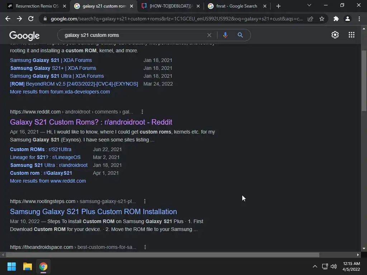Click the theandroidspace.com result URL breadcrumb
This screenshot has width=367, height=275.
coord(73,247)
